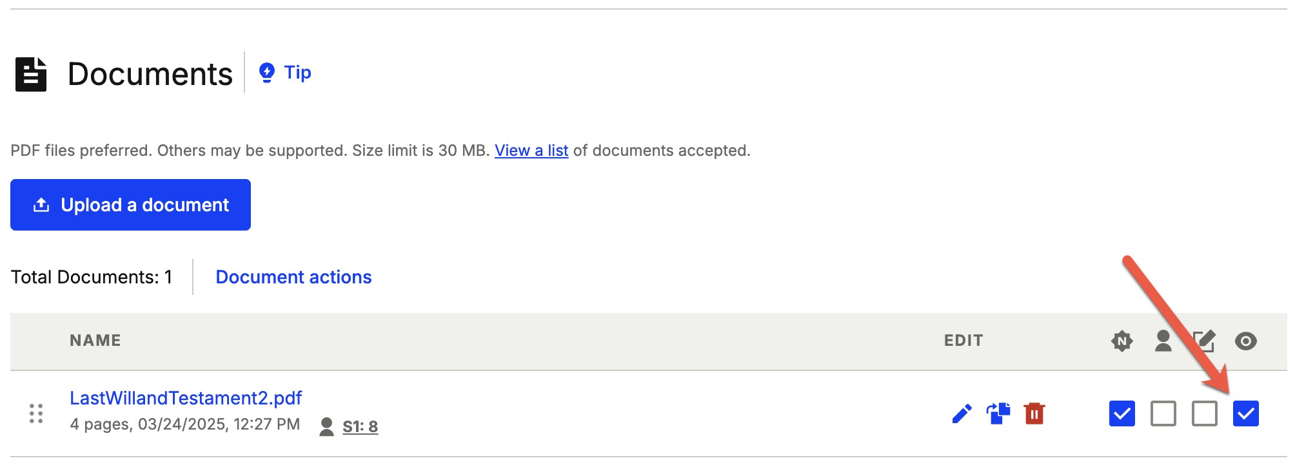This screenshot has height=465, width=1295.
Task: Check the person column checkbox
Action: point(1163,413)
